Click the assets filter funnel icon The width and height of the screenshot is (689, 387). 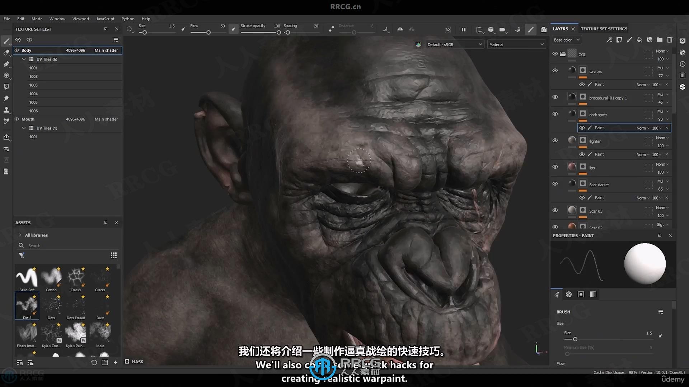pos(22,255)
